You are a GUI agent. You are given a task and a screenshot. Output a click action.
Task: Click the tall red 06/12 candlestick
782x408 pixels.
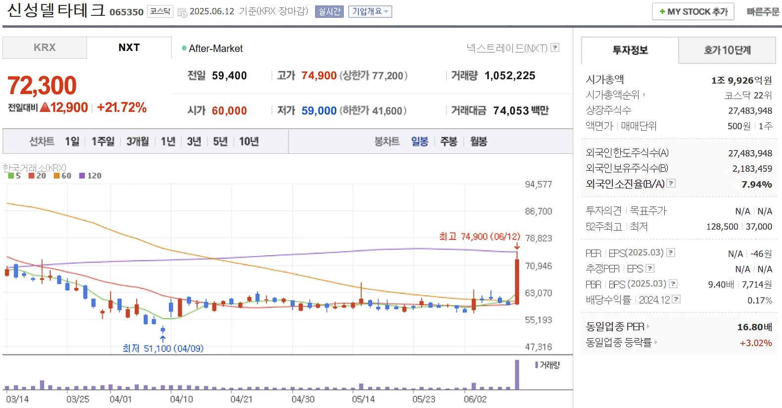tap(517, 281)
